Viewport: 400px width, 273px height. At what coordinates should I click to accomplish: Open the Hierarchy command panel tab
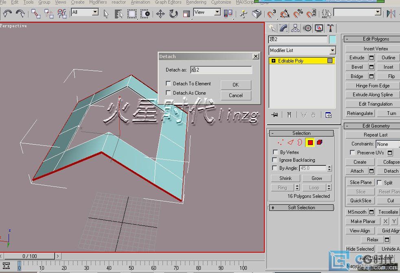[295, 28]
